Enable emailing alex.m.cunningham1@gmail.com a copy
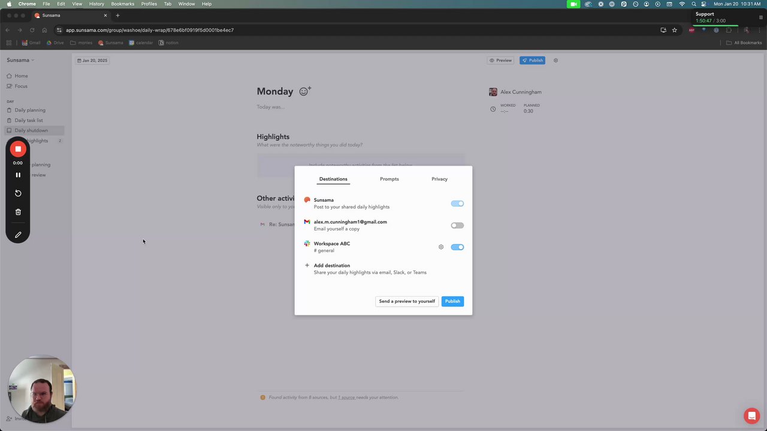767x431 pixels. 457,225
